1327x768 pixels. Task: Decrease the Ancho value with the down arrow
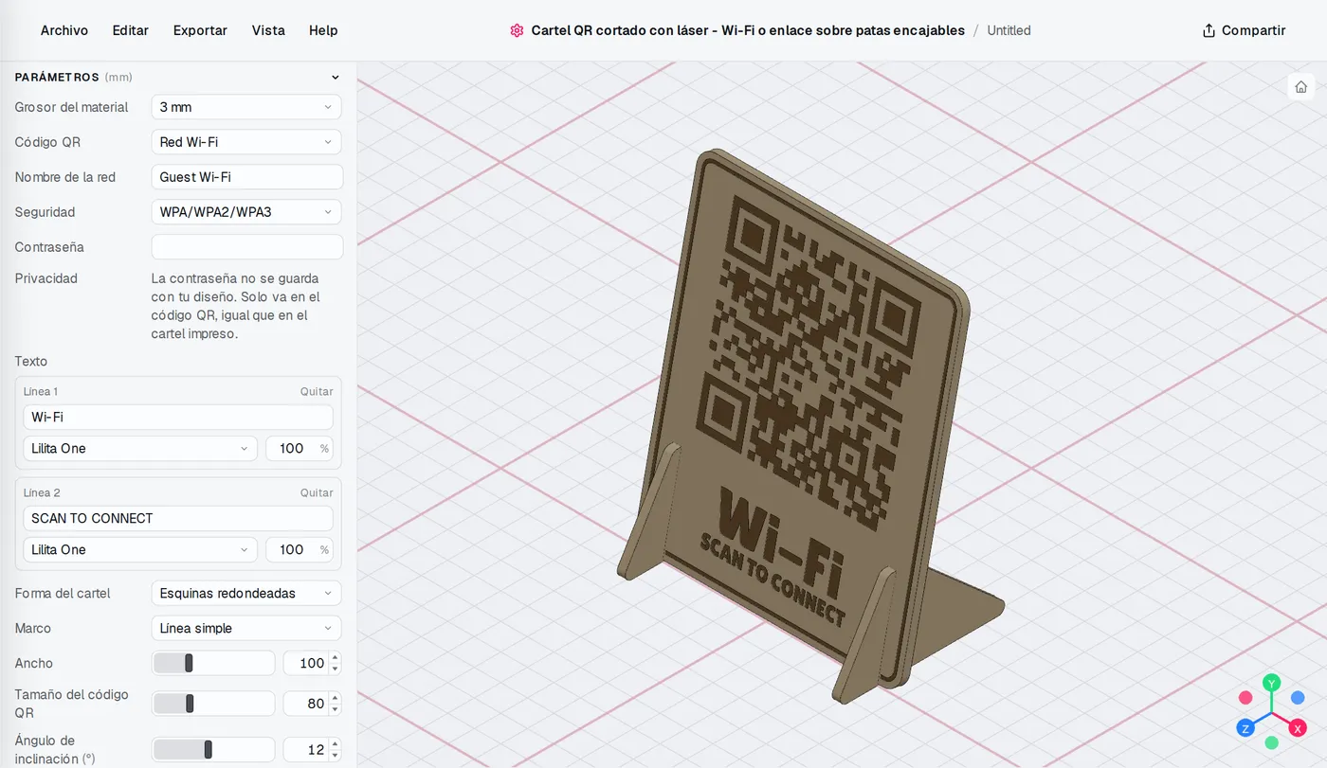click(x=336, y=670)
